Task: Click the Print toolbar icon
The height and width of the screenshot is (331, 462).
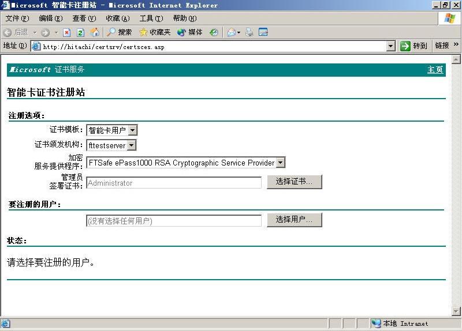Action: click(x=249, y=32)
